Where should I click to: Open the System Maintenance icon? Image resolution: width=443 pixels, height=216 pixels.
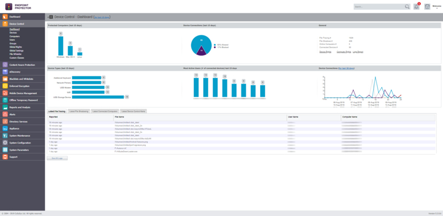click(5, 136)
